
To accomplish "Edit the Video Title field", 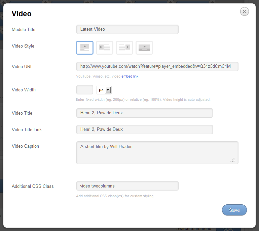I will click(145, 113).
